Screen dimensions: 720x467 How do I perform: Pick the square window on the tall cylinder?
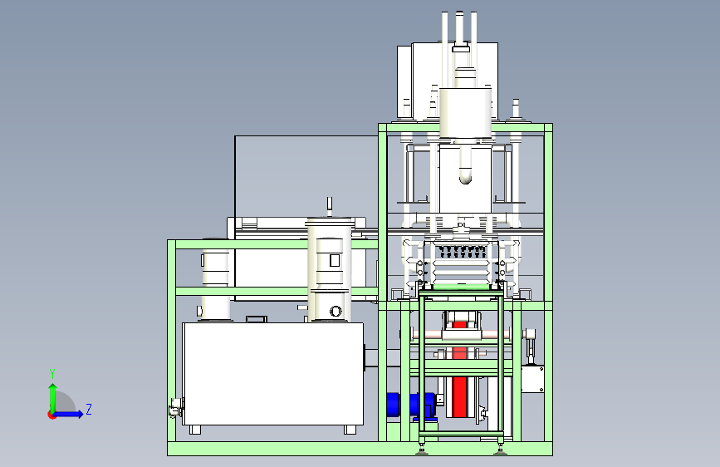pyautogui.click(x=335, y=261)
